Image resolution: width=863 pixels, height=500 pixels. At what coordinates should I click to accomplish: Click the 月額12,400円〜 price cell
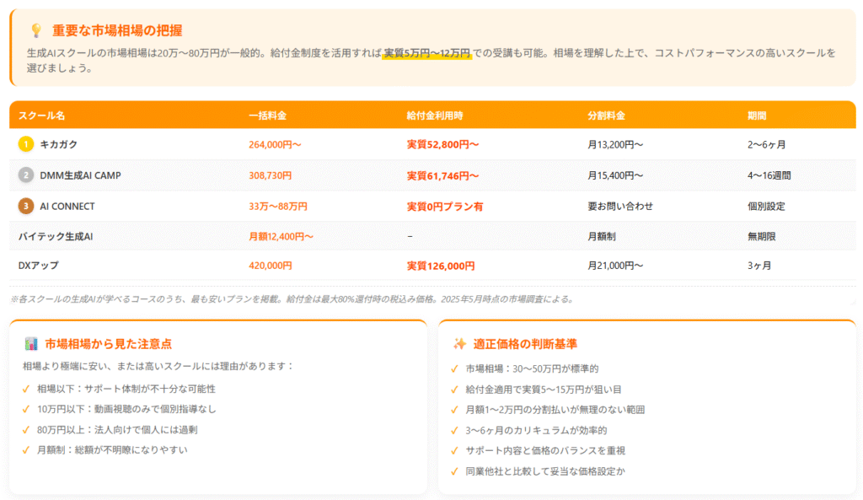[281, 236]
